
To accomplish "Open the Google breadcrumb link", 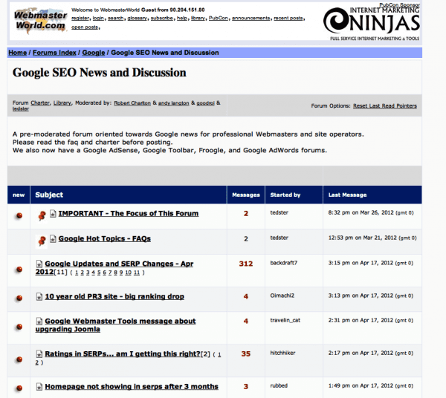I will [x=94, y=53].
